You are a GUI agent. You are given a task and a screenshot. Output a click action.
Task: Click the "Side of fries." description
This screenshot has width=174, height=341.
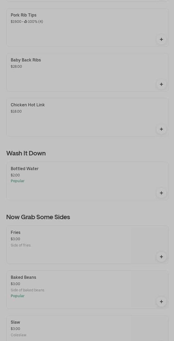click(x=21, y=245)
